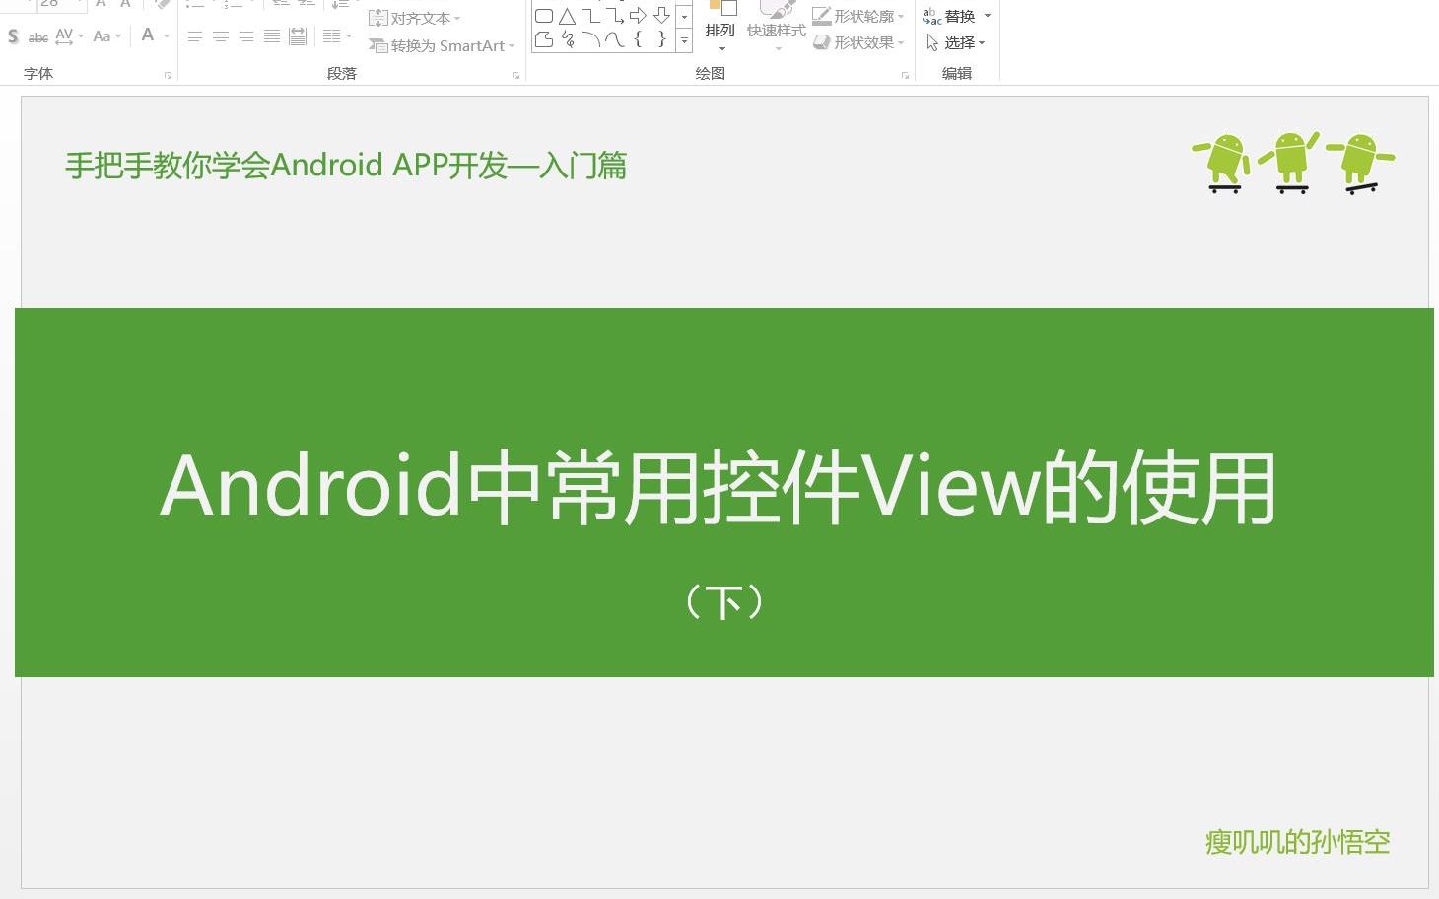
Task: Click the author text '瘦叽叽的孙悟空'
Action: point(1297,842)
